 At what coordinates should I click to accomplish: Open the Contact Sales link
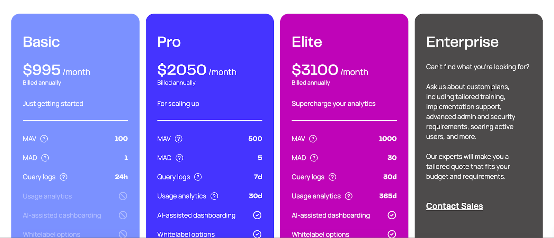(454, 206)
